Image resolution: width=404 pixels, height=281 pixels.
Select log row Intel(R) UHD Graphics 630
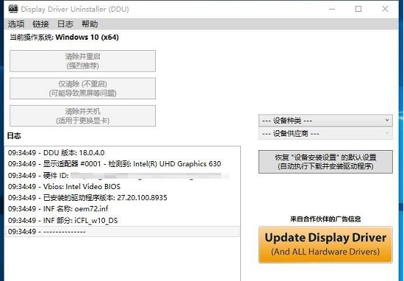point(123,164)
